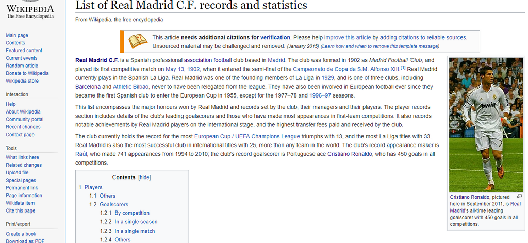Open the Help link
Viewport: 528px width, 243px height.
coord(10,104)
